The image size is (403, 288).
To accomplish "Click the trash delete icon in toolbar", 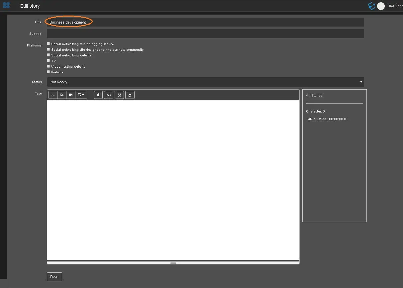I will tap(98, 95).
